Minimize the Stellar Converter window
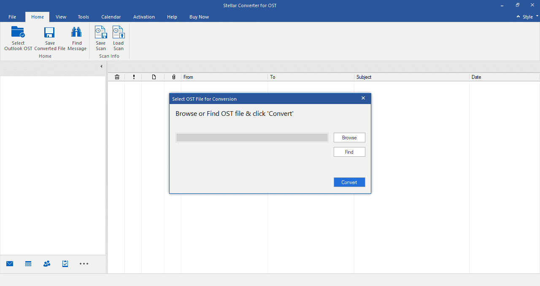 [502, 5]
